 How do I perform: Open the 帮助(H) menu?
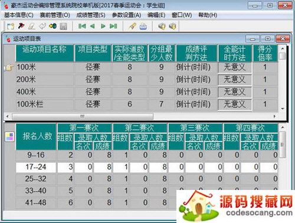[x=208, y=15]
